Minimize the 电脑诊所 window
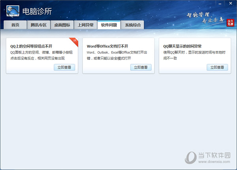The width and height of the screenshot is (237, 170). click(220, 4)
